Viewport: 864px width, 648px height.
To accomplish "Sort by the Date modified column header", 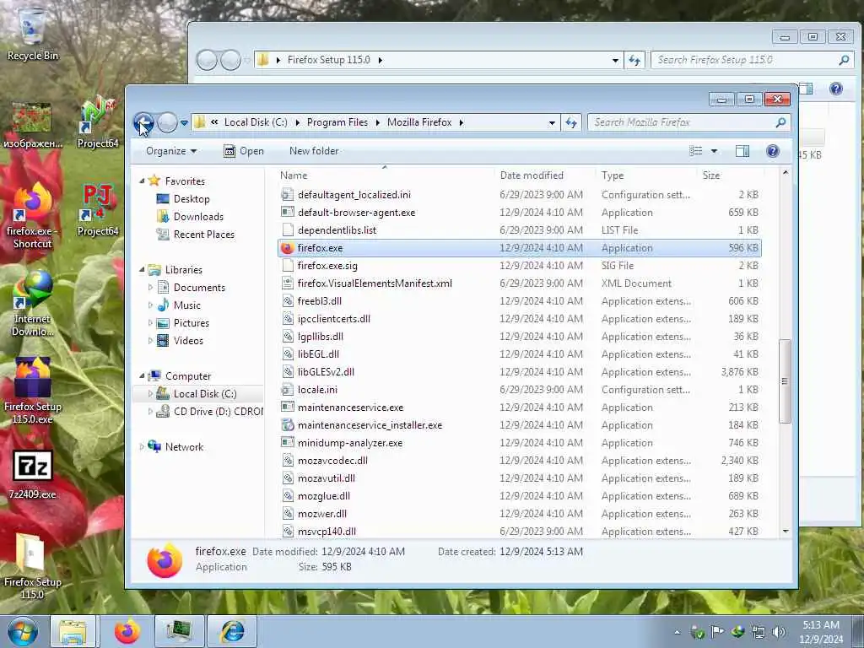I will click(x=532, y=175).
